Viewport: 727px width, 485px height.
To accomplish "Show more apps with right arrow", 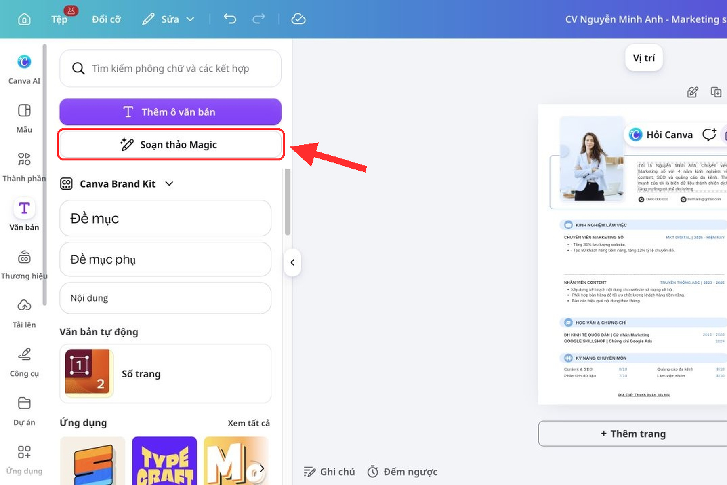I will pyautogui.click(x=261, y=468).
